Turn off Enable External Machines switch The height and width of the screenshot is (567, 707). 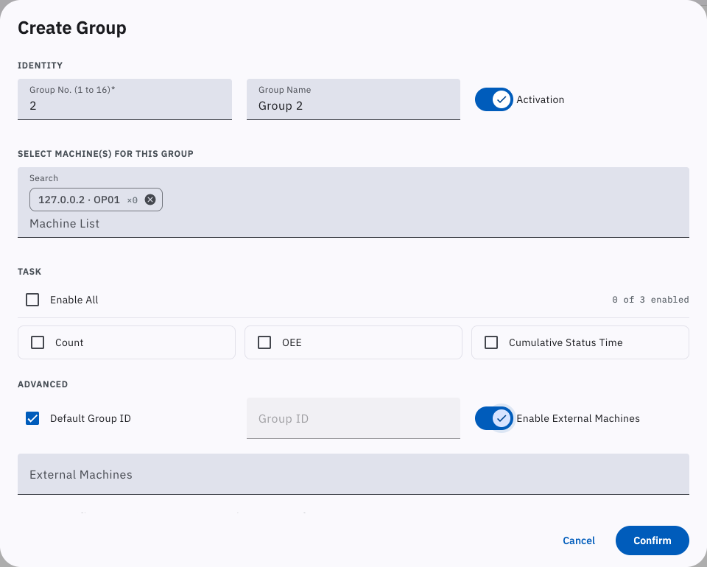[x=493, y=418]
